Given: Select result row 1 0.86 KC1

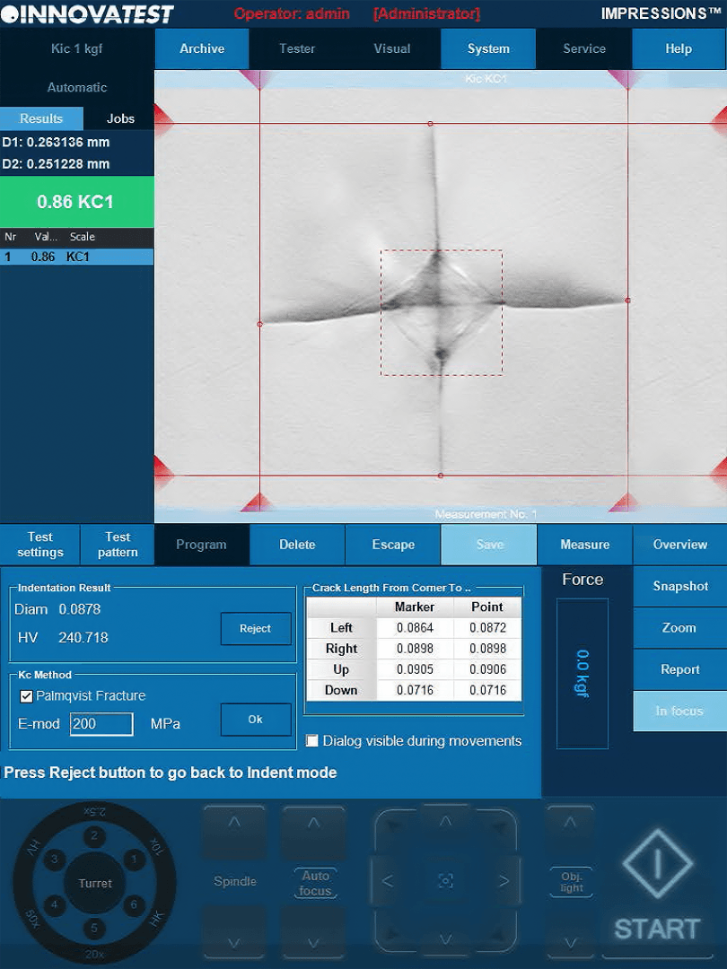Looking at the screenshot, I should tap(76, 257).
